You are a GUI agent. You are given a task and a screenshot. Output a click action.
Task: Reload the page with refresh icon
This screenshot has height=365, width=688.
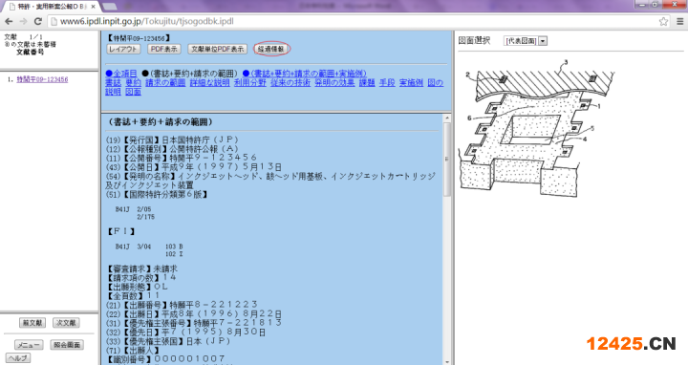(x=38, y=21)
